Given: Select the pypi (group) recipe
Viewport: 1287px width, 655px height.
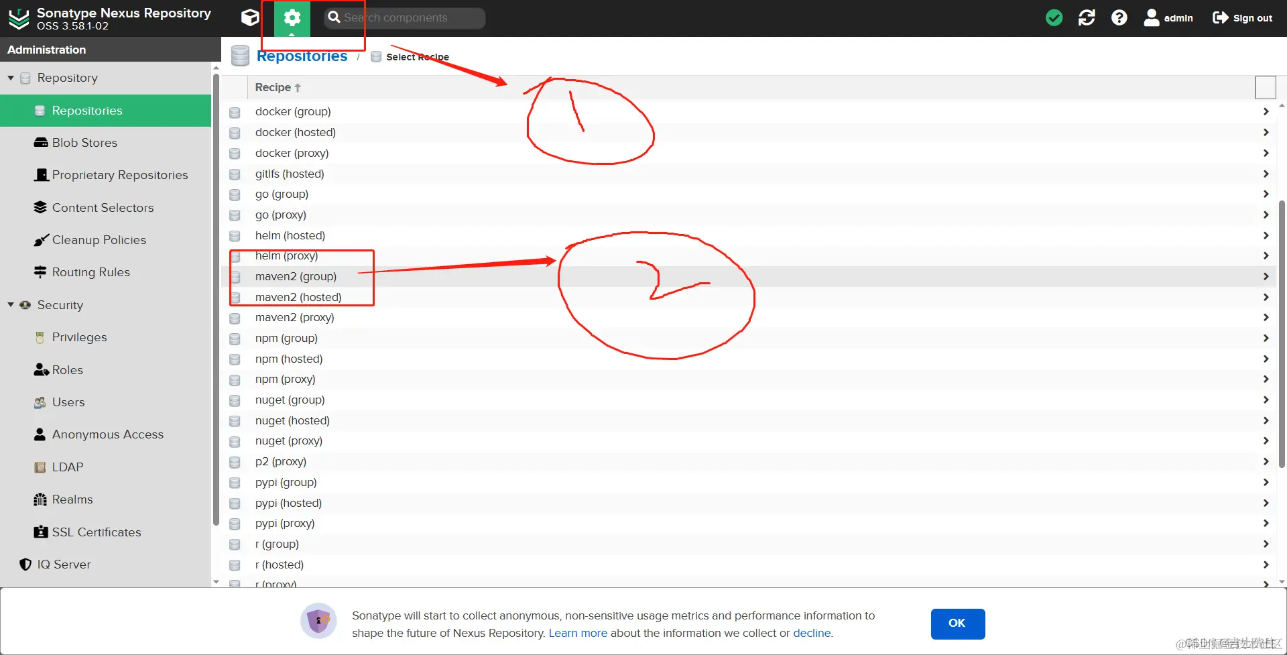Looking at the screenshot, I should tap(286, 482).
